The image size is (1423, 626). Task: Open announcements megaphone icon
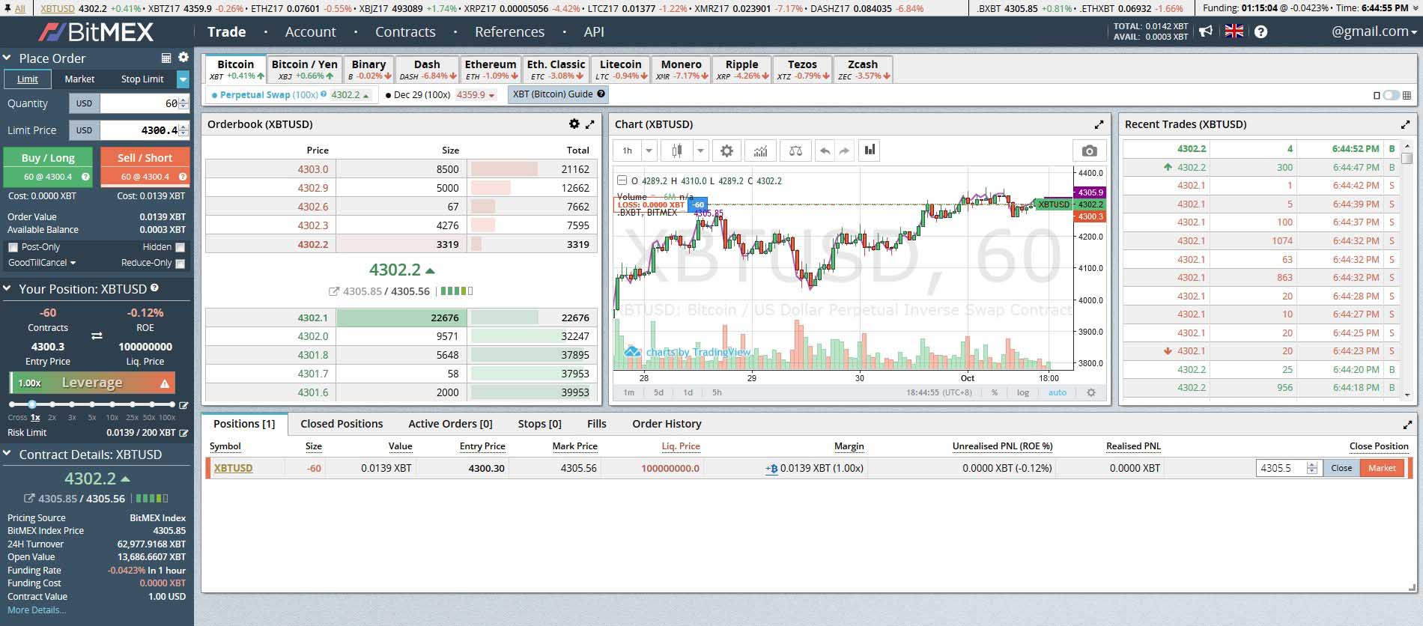coord(1206,31)
